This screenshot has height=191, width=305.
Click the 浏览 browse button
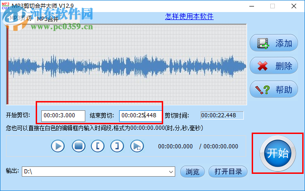click(x=192, y=172)
